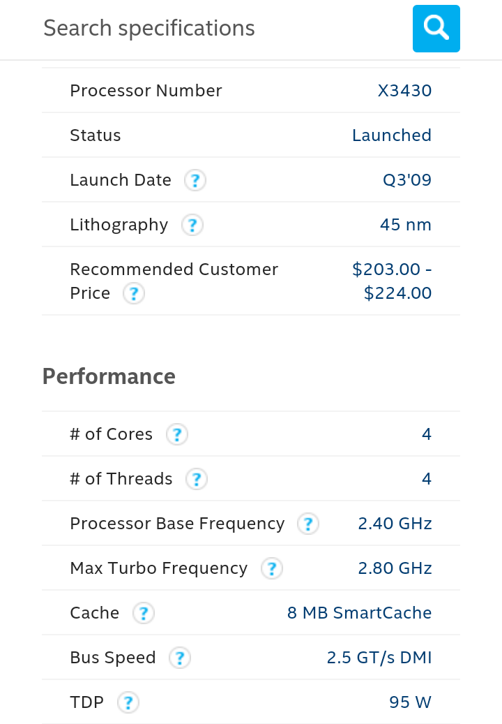Open the TDP help icon
This screenshot has width=502, height=724.
click(x=128, y=703)
